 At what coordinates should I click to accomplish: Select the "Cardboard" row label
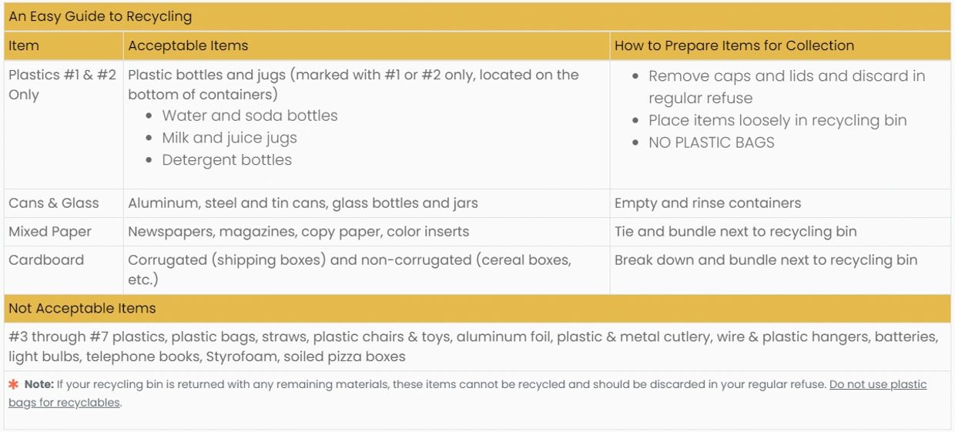[x=46, y=260]
